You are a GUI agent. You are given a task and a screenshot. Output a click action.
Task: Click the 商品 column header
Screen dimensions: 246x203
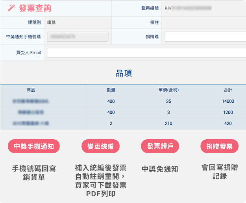coord(31,90)
